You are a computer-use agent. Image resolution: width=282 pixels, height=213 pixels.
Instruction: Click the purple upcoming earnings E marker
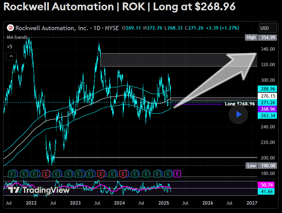pos(177,174)
